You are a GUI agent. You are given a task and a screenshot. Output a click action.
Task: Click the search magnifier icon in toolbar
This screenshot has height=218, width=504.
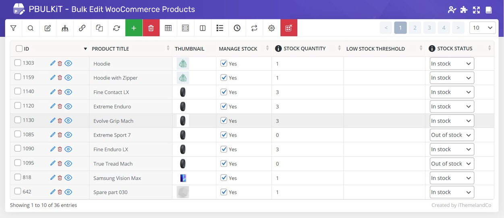click(31, 28)
